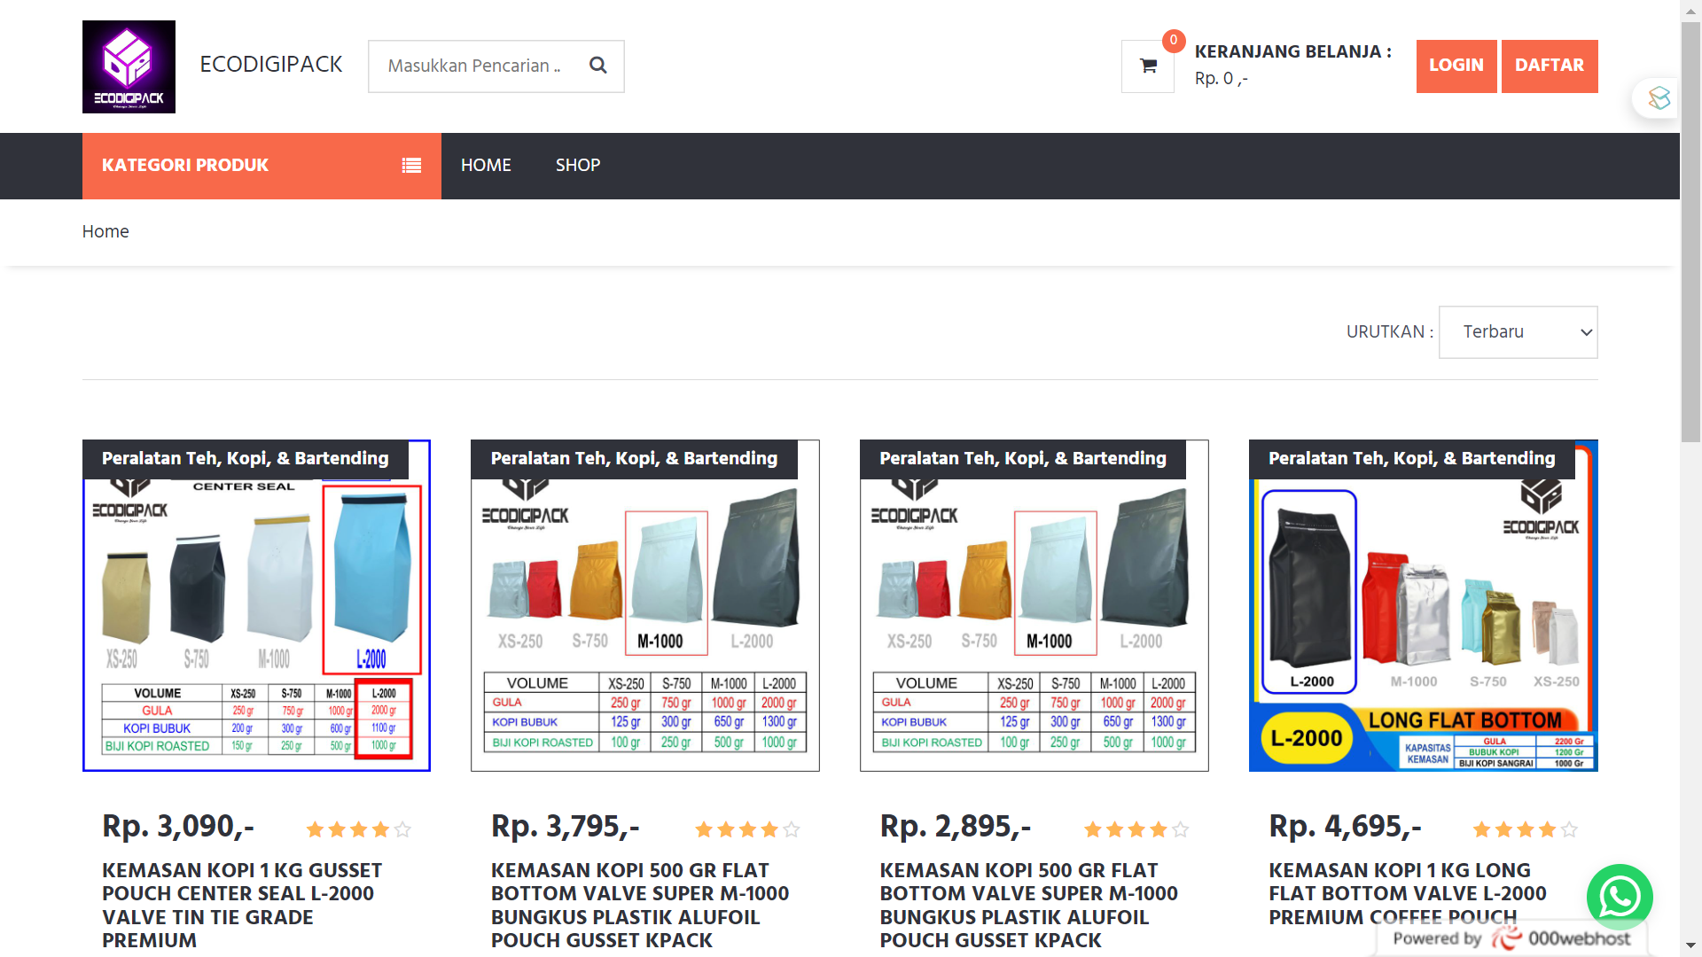
Task: Click the list icon on the KATEGORI PRODUK bar
Action: (x=410, y=166)
